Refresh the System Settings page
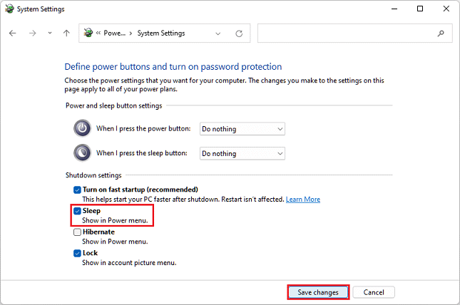Viewport: 460px width, 305px height. [x=239, y=33]
